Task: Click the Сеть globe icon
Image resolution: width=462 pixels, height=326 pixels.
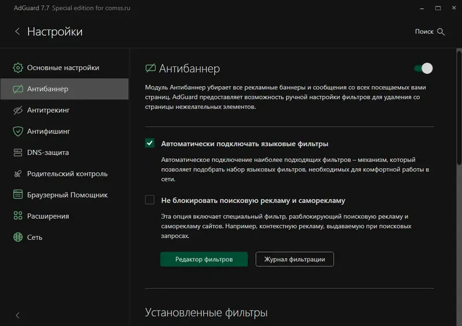Action: 18,237
